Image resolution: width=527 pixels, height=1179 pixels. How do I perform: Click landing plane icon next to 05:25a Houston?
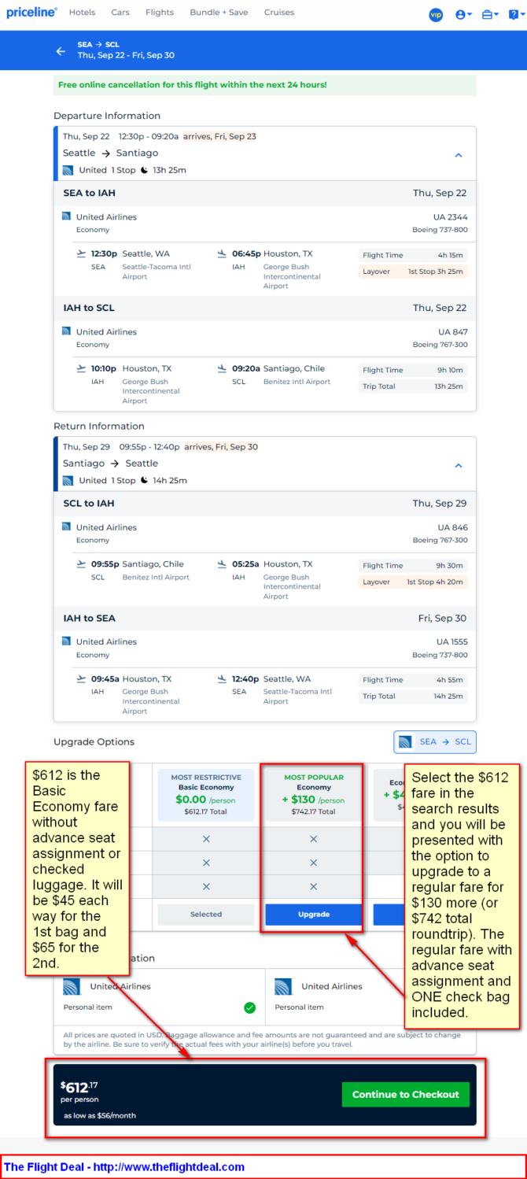pyautogui.click(x=223, y=564)
